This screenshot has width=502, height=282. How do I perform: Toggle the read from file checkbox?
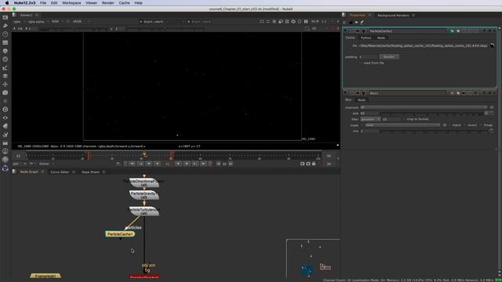point(360,63)
